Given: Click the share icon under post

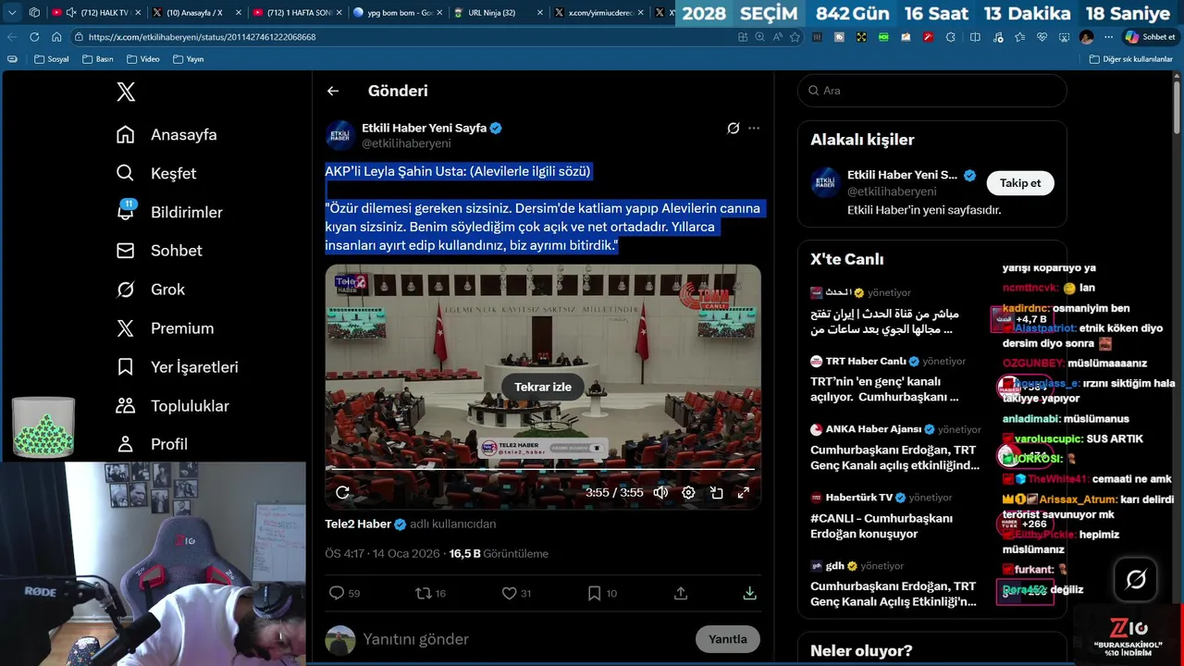Looking at the screenshot, I should click(x=681, y=593).
